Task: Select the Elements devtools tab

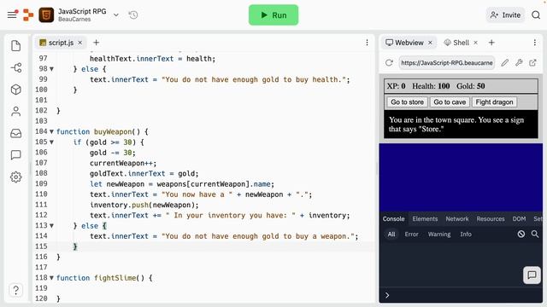Action: tap(425, 219)
